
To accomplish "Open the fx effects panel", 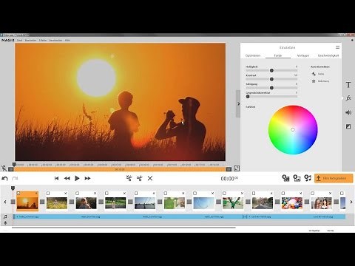I will point(348,98).
